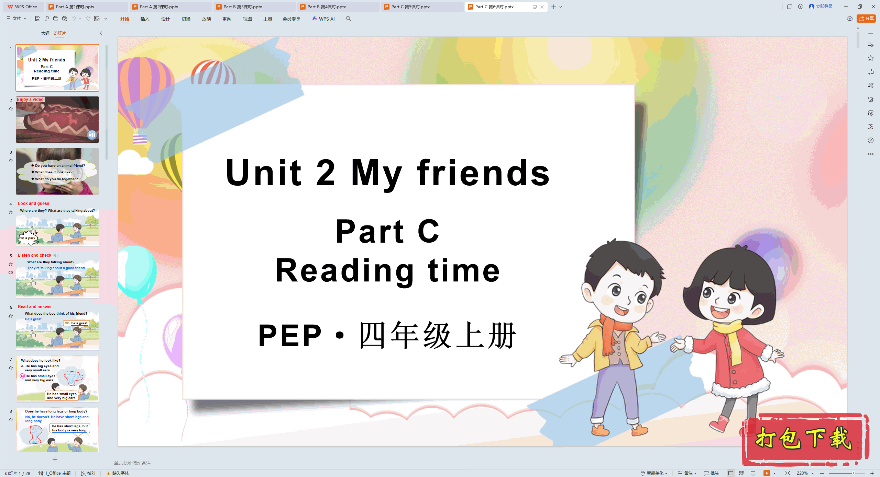The width and height of the screenshot is (880, 477).
Task: Click the Redo arrow icon
Action: (x=88, y=19)
